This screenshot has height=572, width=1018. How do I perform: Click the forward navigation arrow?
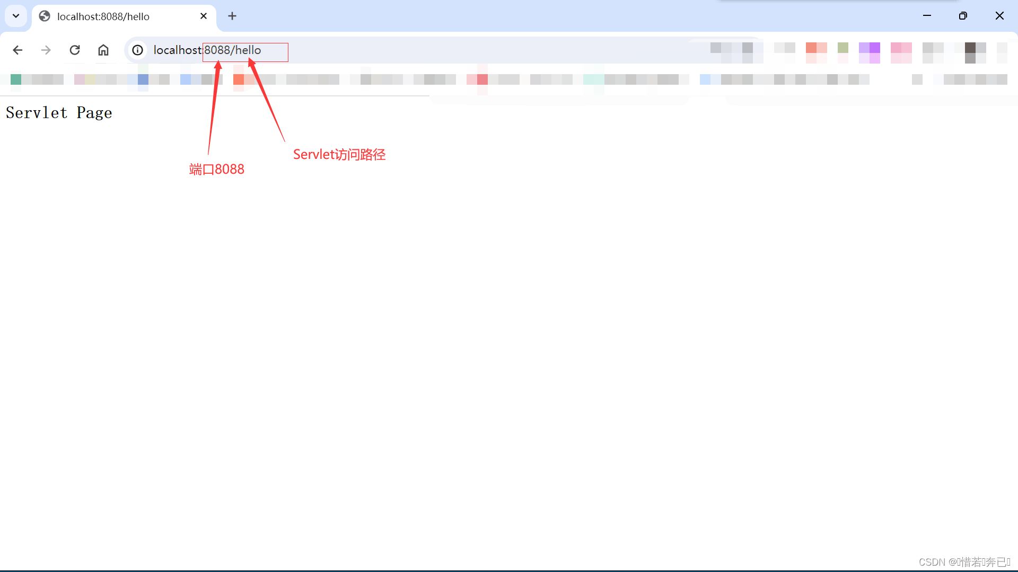[x=46, y=50]
